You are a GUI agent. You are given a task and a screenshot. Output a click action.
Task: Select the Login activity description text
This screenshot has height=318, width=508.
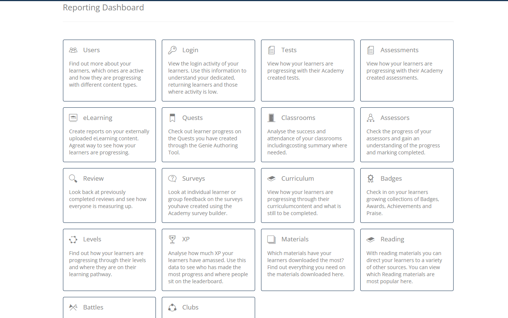207,78
